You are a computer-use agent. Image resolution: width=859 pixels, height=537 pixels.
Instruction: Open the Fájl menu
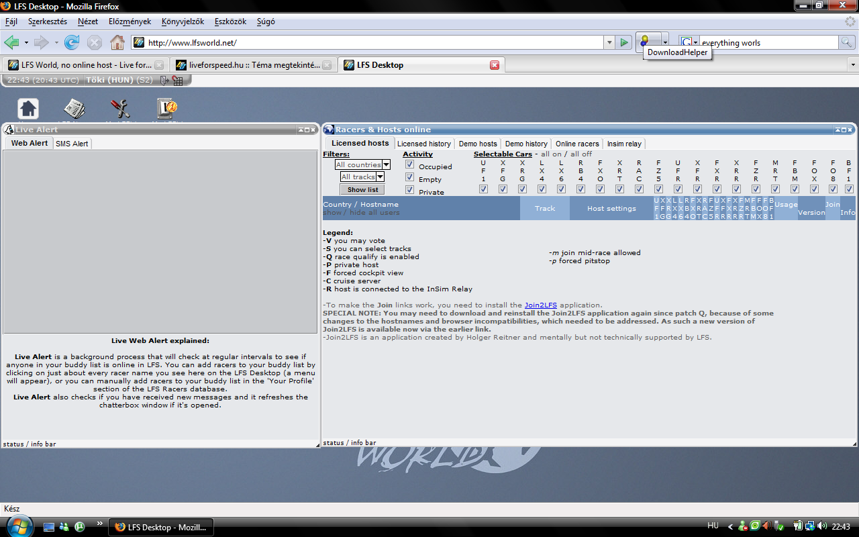(11, 21)
